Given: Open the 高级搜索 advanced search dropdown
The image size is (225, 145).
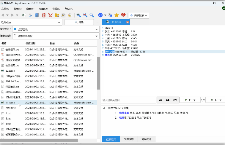Looking at the screenshot, I should 139,15.
